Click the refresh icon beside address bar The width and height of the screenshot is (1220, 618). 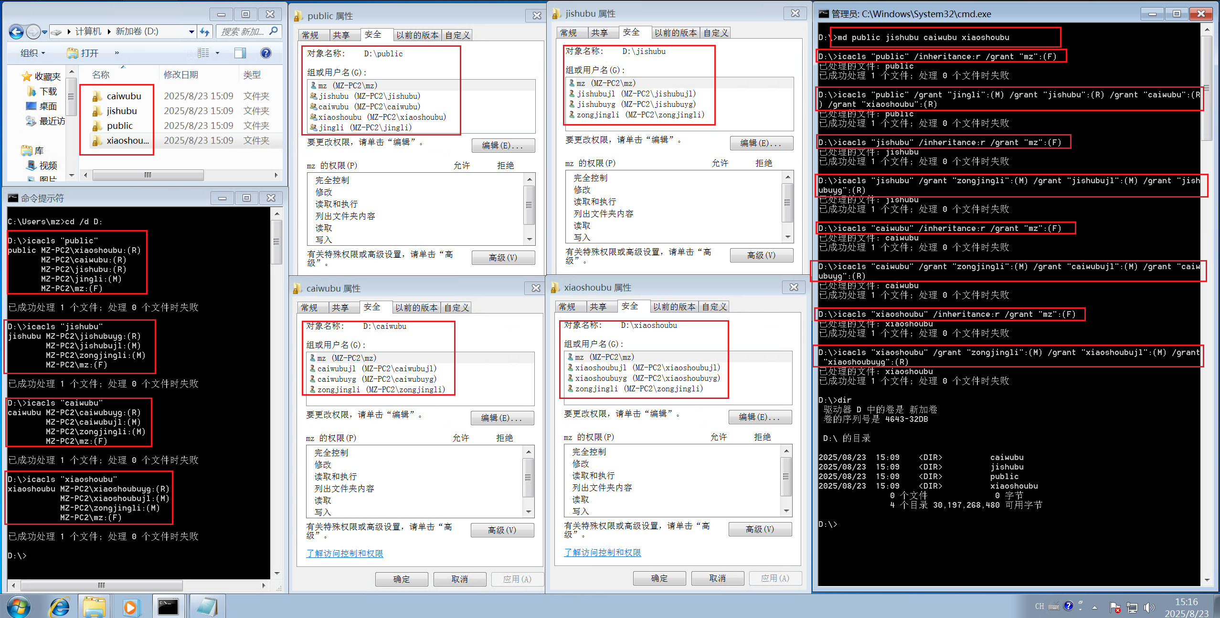(205, 32)
